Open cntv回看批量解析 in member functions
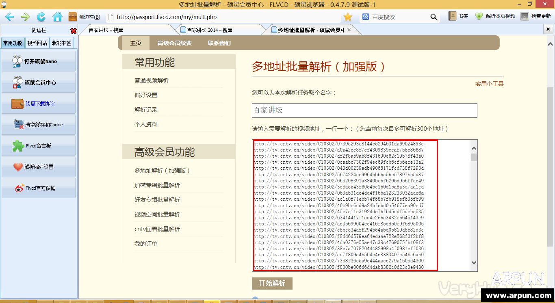This screenshot has height=303, width=555. (x=157, y=229)
